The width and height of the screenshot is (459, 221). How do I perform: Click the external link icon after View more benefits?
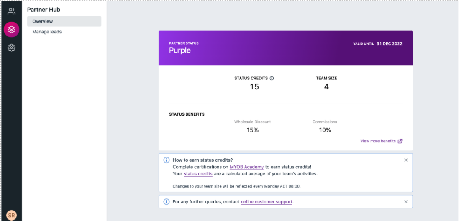pos(400,141)
